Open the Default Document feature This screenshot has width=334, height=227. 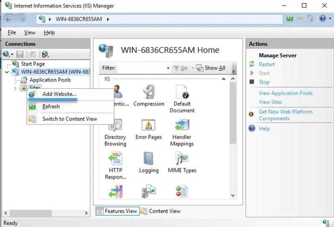pyautogui.click(x=182, y=98)
